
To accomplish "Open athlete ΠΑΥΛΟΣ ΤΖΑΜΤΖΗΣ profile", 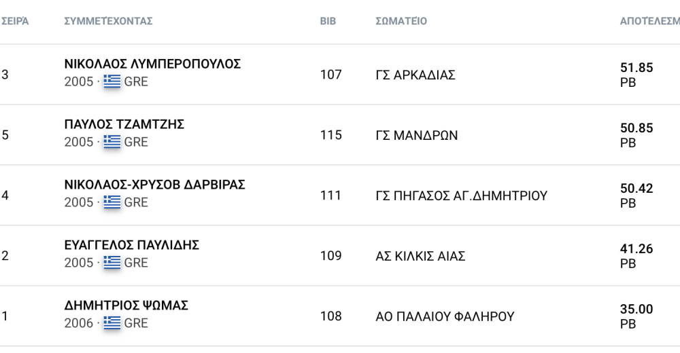I will tap(124, 124).
